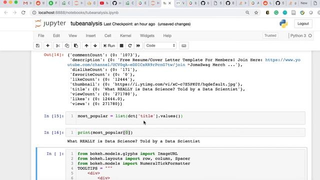The height and width of the screenshot is (180, 320).
Task: Switch to the Gmail browser tab
Action: (28, 3)
